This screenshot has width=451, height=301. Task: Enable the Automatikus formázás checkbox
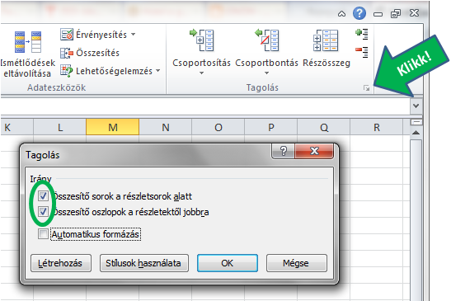pyautogui.click(x=43, y=233)
